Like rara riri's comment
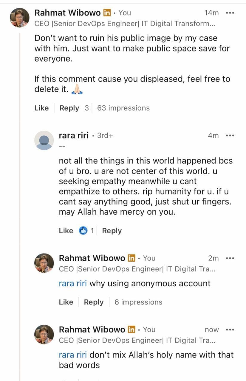Screen dimensions: 246x381 [66, 231]
